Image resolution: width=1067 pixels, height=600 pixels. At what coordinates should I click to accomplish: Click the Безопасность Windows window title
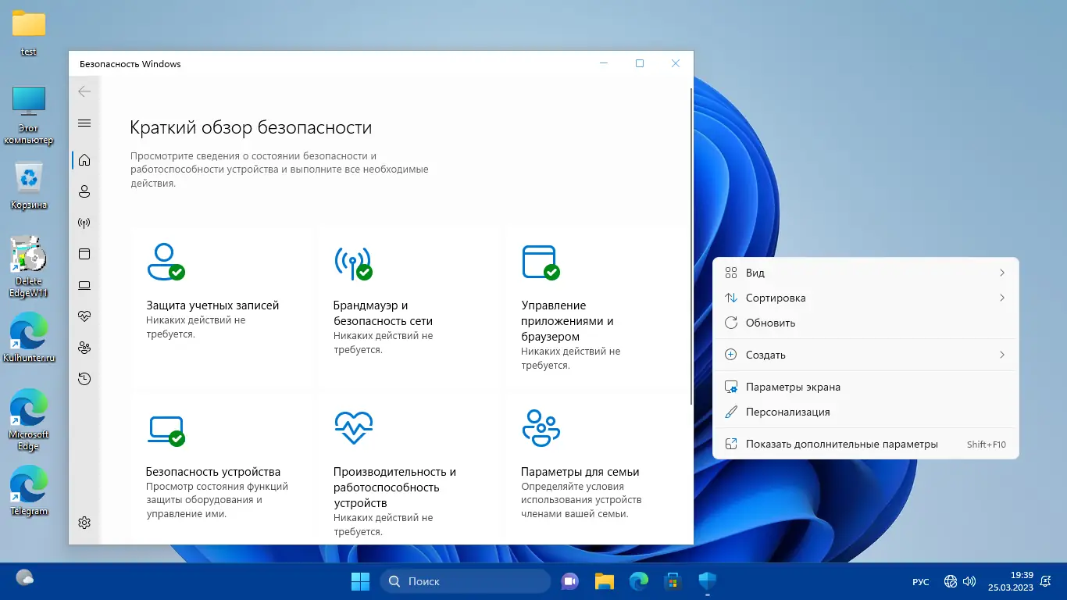click(x=130, y=64)
